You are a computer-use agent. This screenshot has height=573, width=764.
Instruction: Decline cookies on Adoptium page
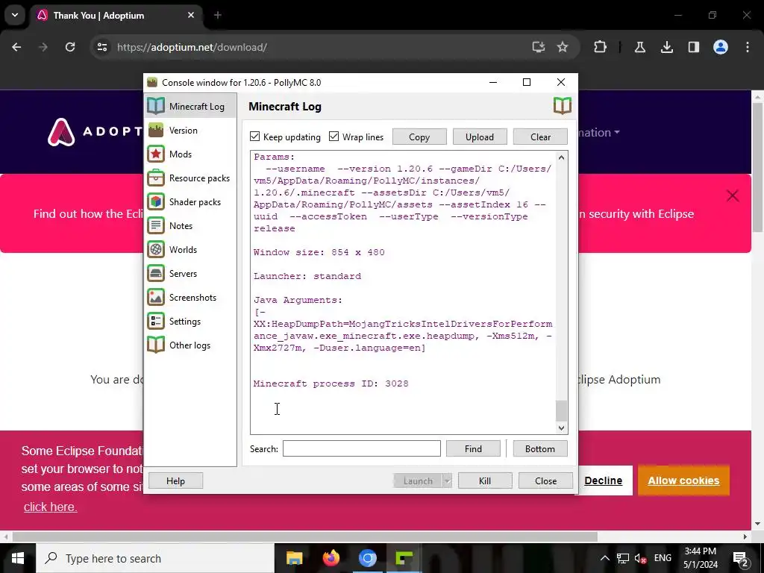(603, 480)
